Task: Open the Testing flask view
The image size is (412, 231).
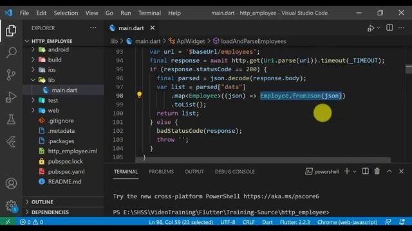Action: (11, 119)
